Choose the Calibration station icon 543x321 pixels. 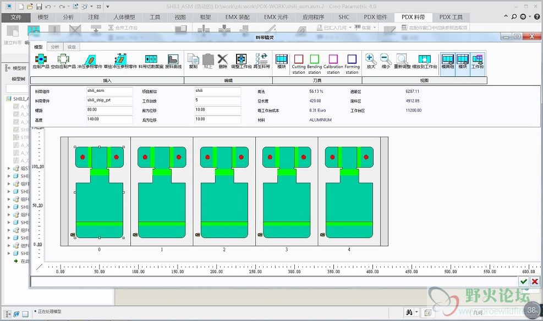[333, 60]
